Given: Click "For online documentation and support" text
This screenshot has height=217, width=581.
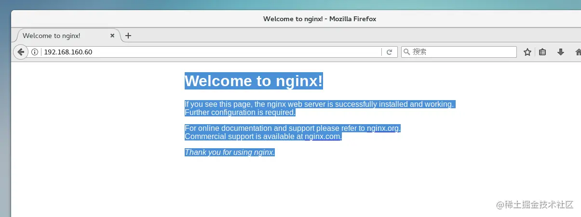Looking at the screenshot, I should point(249,128).
